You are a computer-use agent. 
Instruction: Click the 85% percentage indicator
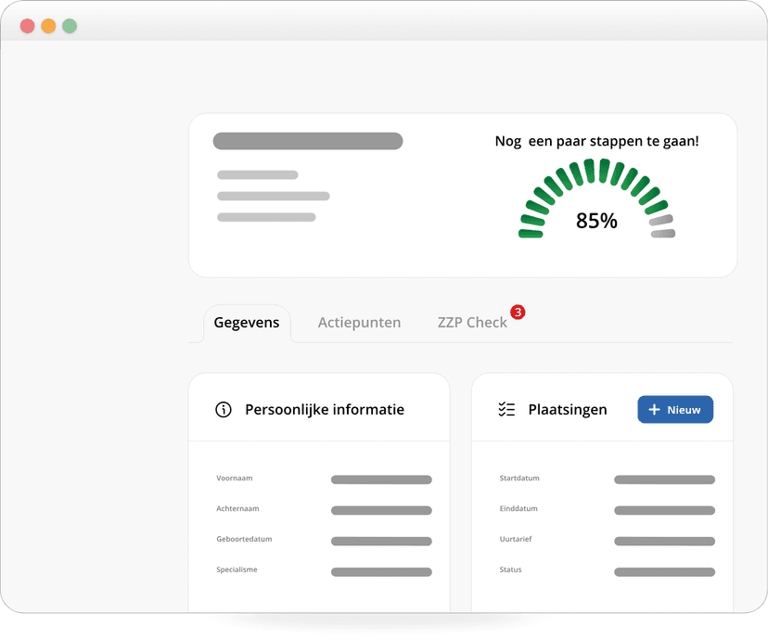pyautogui.click(x=596, y=221)
